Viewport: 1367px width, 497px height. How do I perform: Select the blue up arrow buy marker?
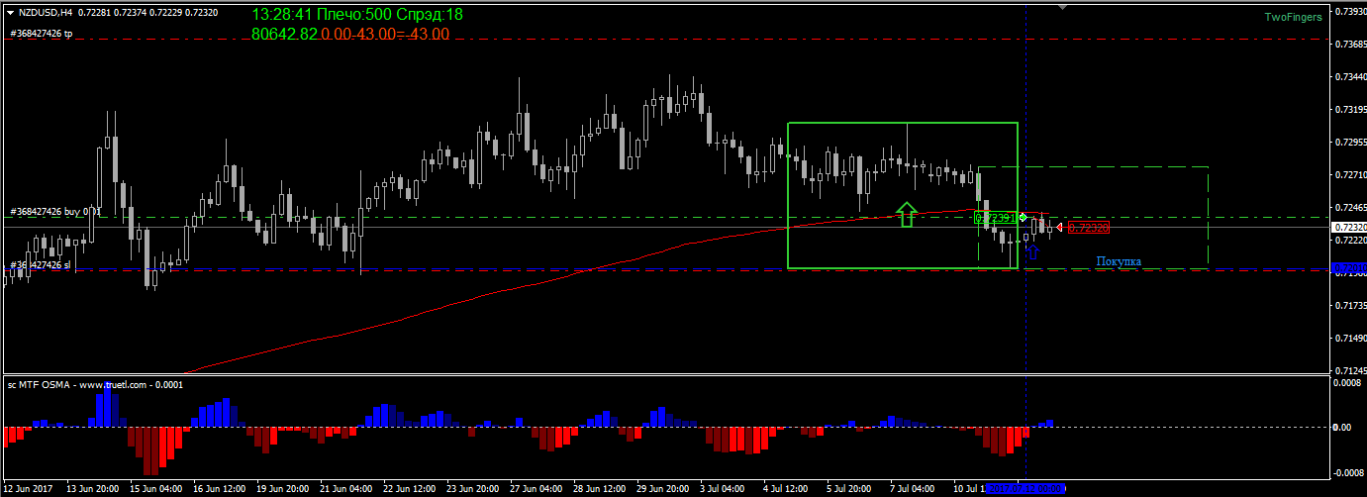point(1032,251)
